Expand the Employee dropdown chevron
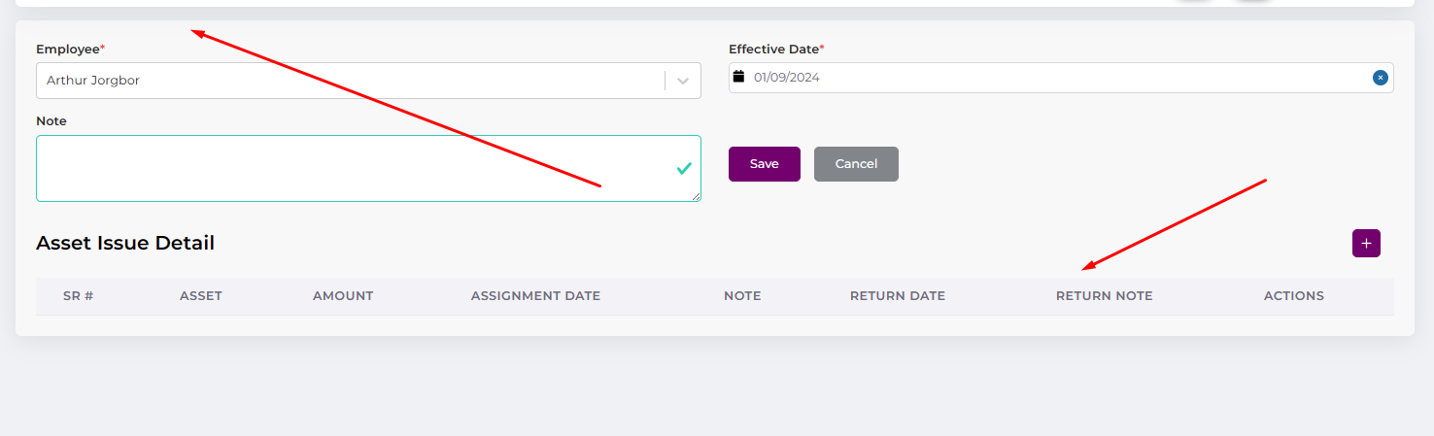 point(683,82)
